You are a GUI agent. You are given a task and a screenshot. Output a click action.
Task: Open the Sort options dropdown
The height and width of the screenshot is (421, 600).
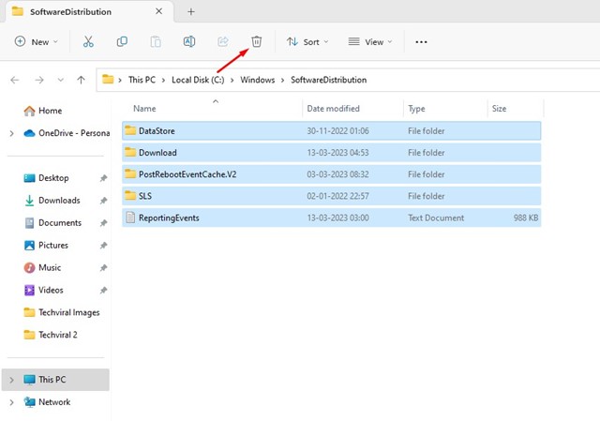307,41
